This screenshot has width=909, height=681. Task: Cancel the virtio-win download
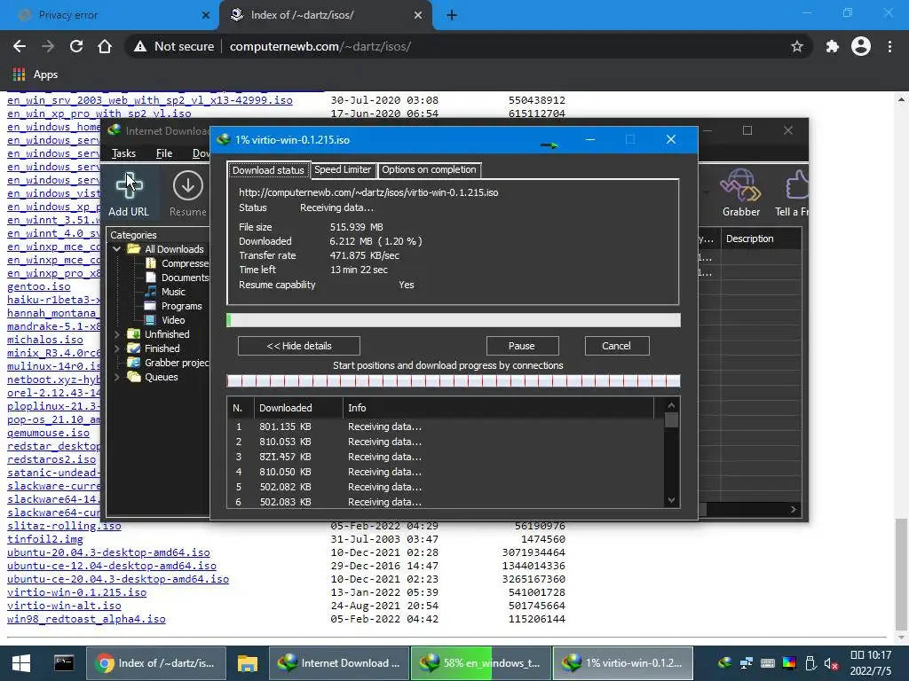(617, 346)
